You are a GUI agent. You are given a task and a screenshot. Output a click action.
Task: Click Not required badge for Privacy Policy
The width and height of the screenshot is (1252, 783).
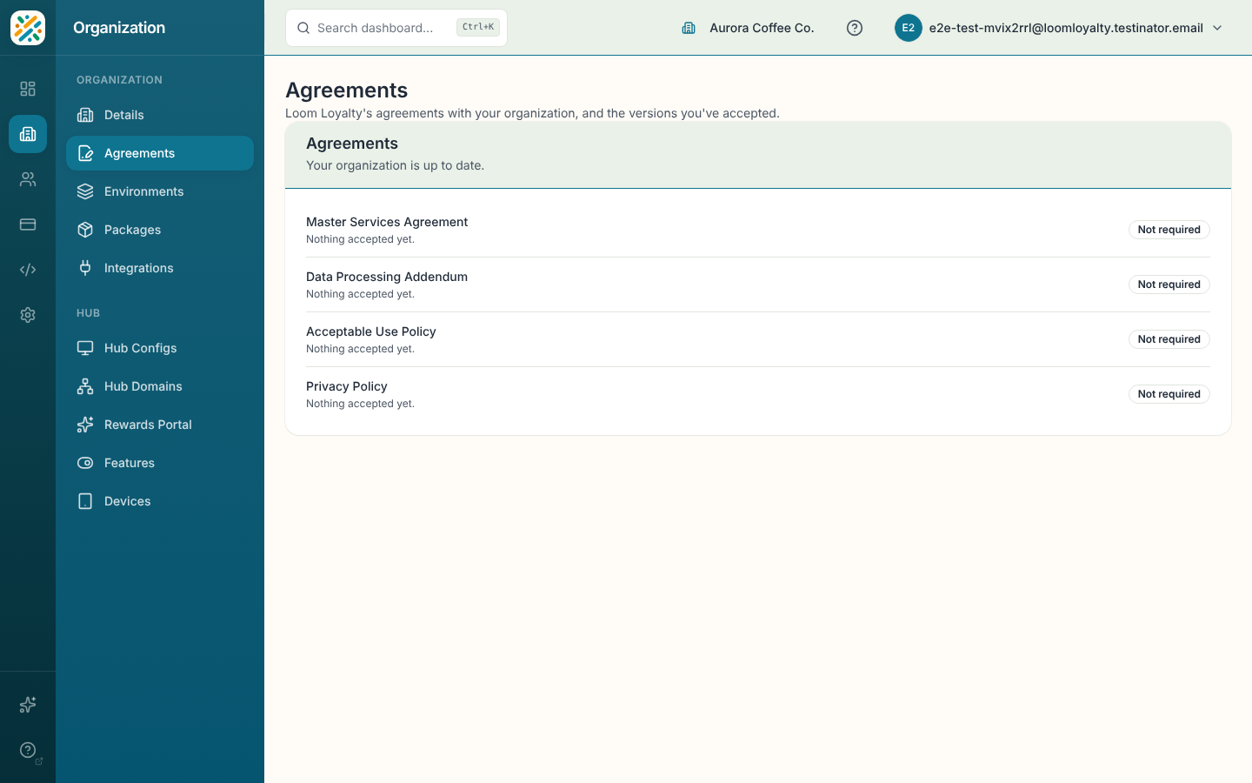(x=1169, y=394)
